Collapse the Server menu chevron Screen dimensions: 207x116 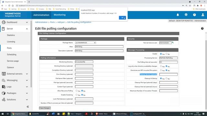27,29
